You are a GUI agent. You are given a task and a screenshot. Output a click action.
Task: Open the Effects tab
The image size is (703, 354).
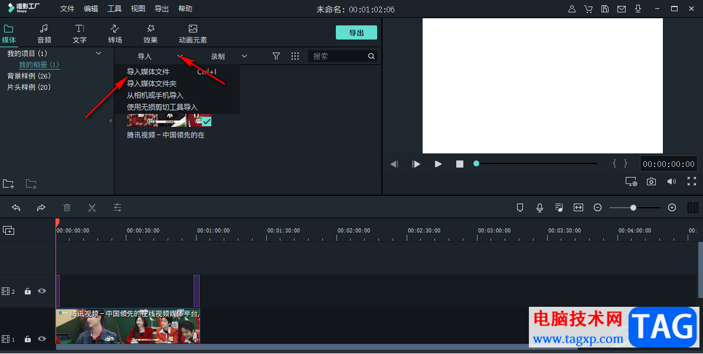point(150,34)
